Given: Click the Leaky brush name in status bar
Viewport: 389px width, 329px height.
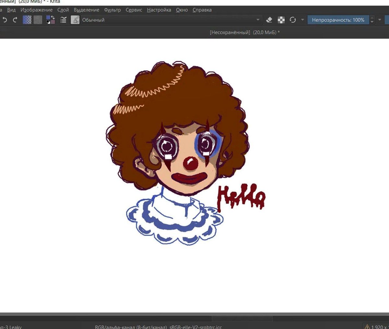Looking at the screenshot, I should (x=11, y=327).
